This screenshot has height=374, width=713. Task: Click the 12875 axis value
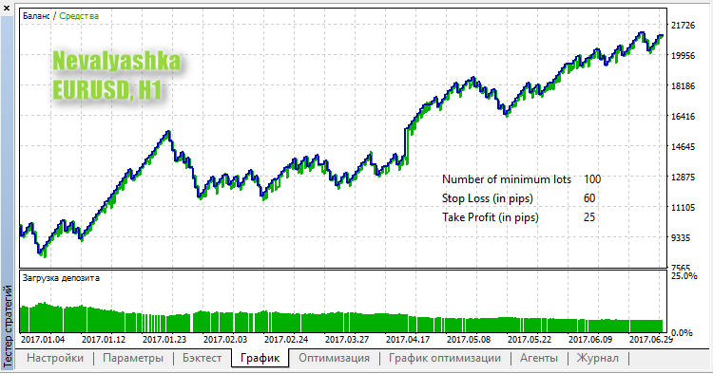(683, 178)
